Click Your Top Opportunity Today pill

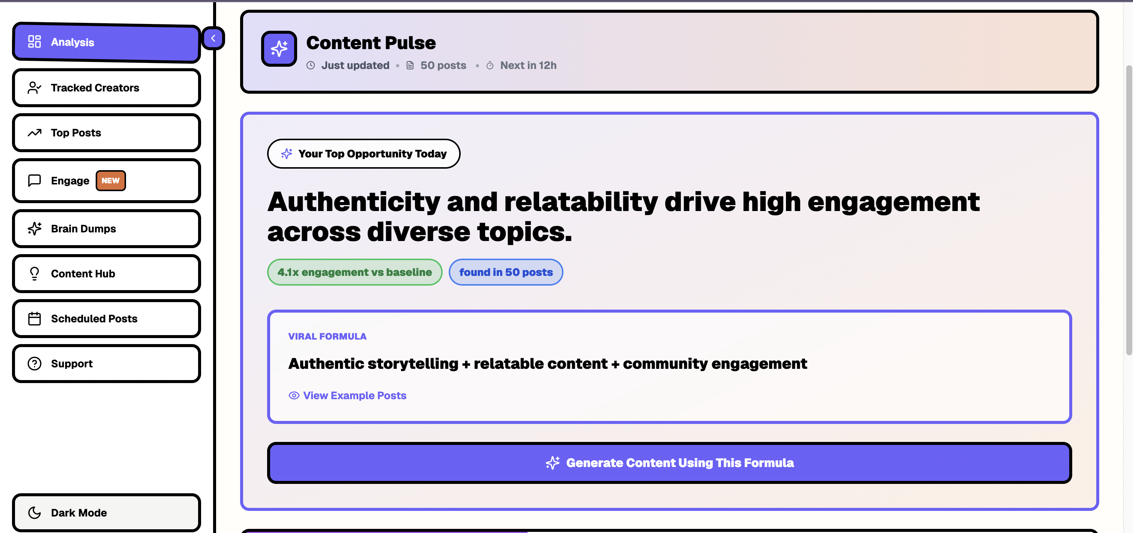point(364,153)
